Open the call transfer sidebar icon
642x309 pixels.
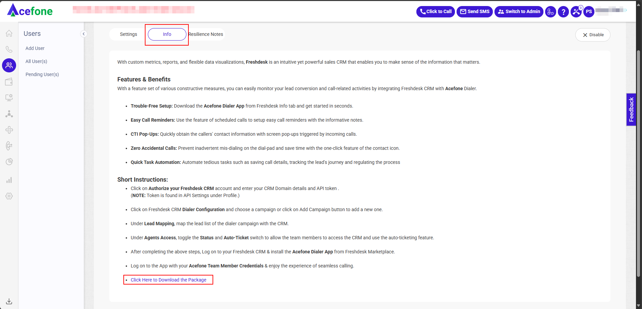(9, 146)
